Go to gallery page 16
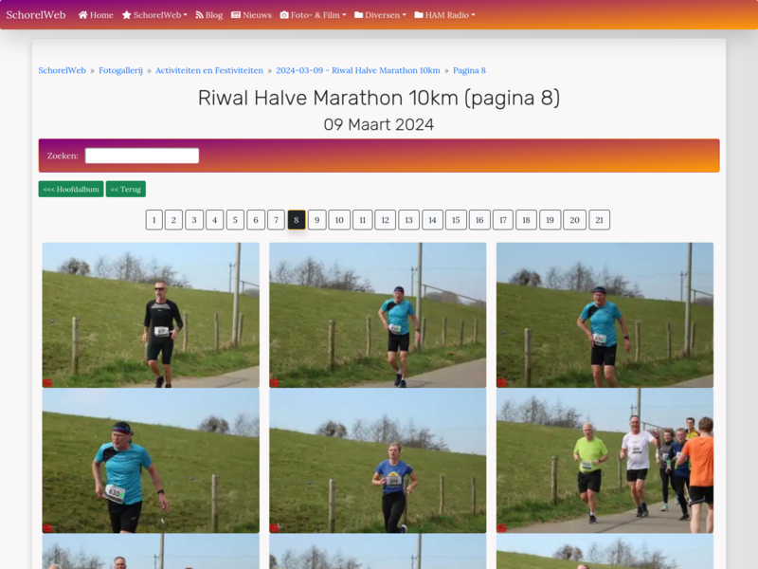 [x=479, y=220]
